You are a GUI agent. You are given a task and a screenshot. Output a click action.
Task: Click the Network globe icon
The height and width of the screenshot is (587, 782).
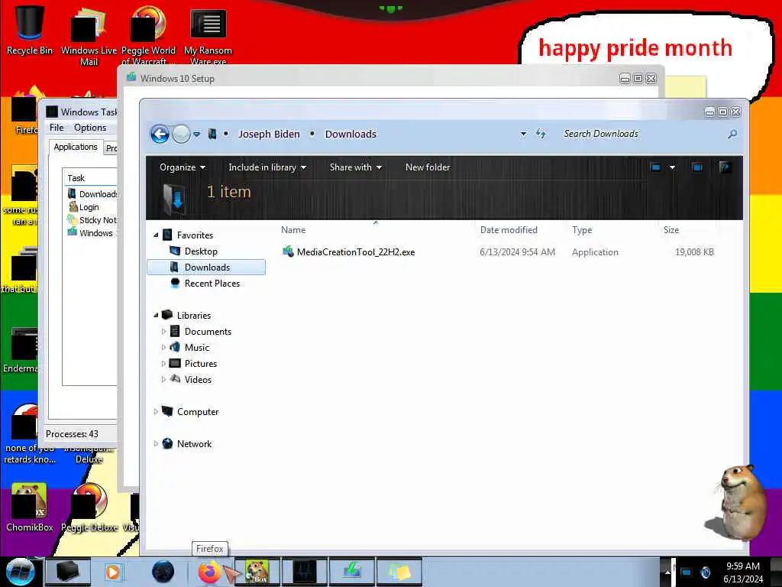pos(167,443)
